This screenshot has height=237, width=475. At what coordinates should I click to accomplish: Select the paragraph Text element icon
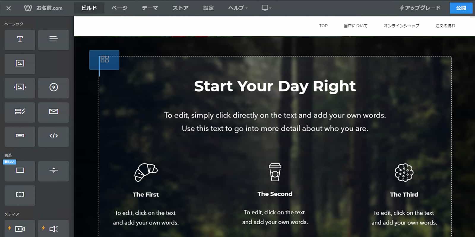click(x=53, y=39)
